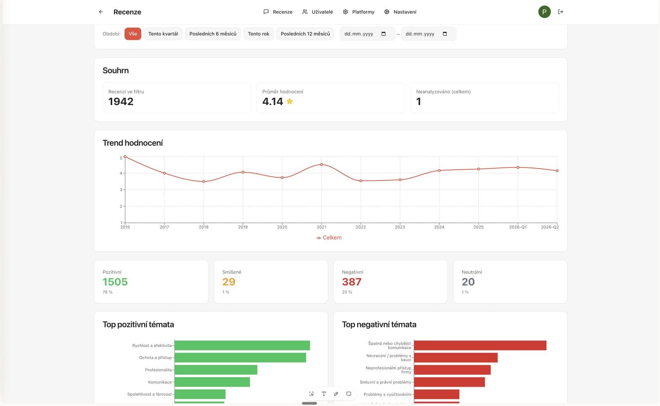The height and width of the screenshot is (406, 660).
Task: Click the Smluvní a právní problémy red bar
Action: coord(450,382)
